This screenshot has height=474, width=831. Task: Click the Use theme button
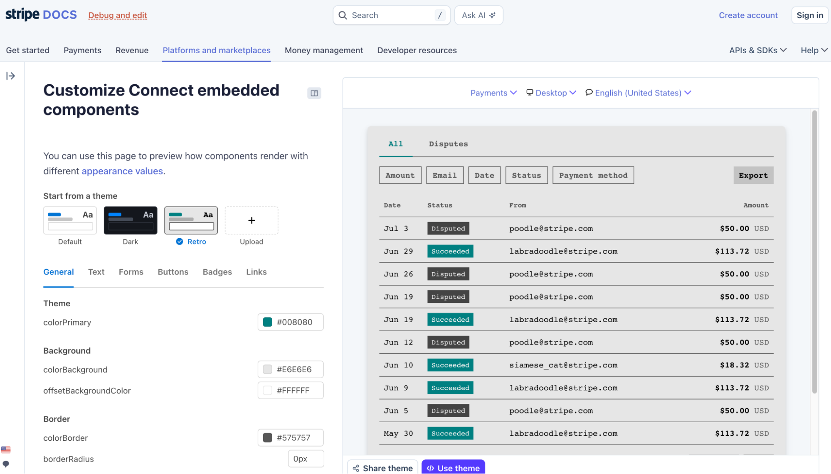click(453, 467)
